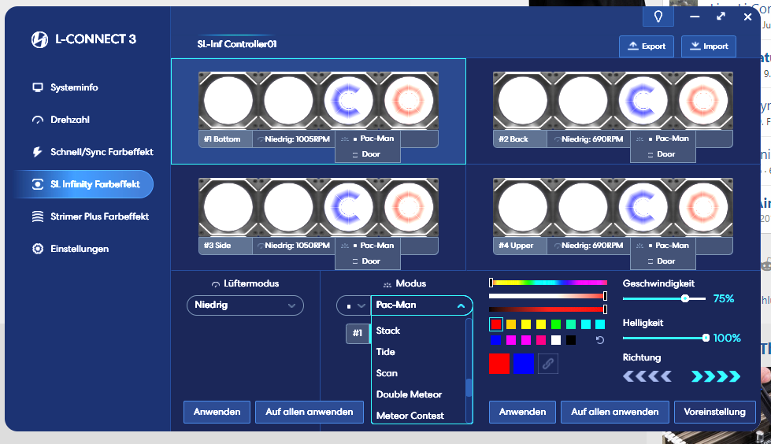The height and width of the screenshot is (444, 771).
Task: Click the Pac-Man effect label of #1 Bottom
Action: 376,139
